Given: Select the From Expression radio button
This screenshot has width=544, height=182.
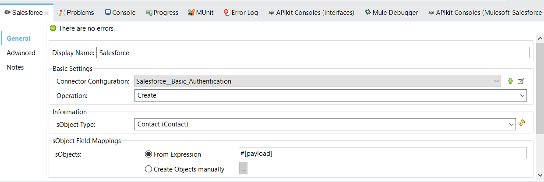Looking at the screenshot, I should 148,154.
